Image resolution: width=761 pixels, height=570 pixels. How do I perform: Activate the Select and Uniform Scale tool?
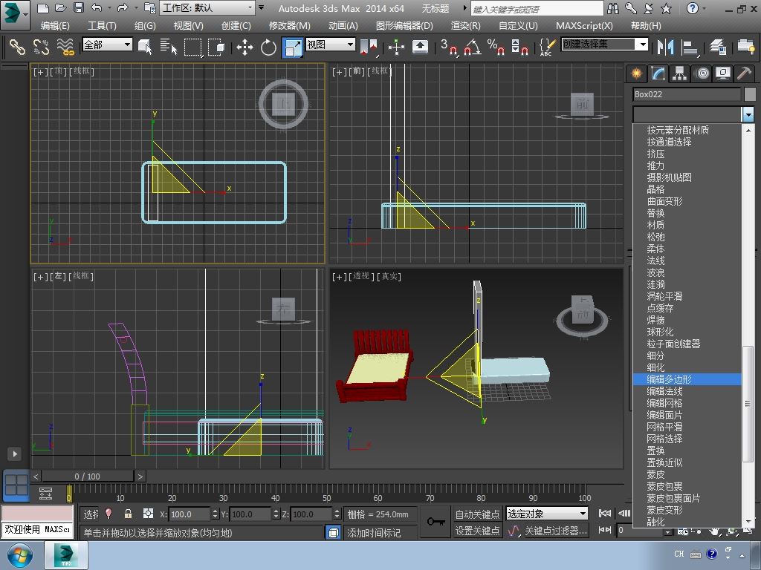coord(293,47)
